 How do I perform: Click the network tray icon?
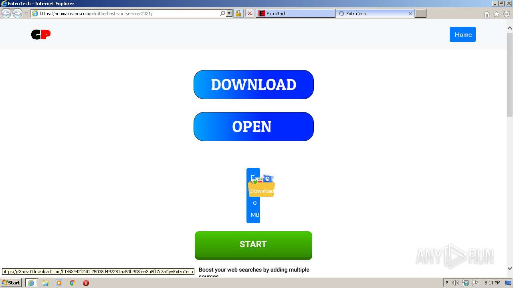(x=465, y=283)
